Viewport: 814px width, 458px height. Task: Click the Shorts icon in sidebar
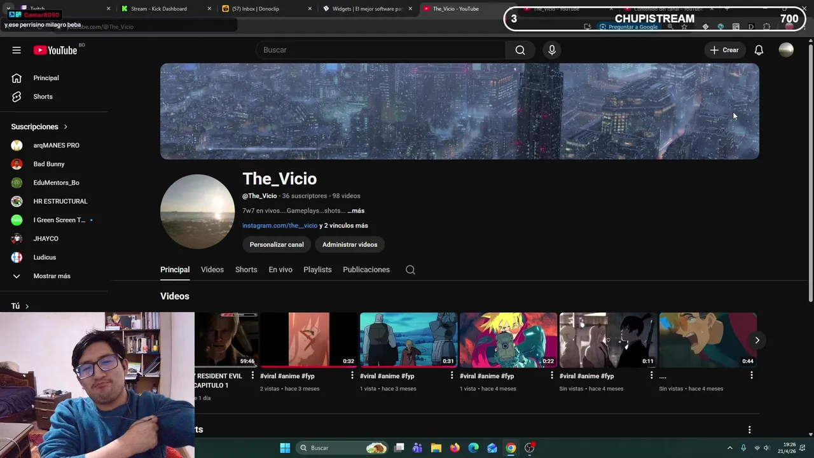point(17,97)
